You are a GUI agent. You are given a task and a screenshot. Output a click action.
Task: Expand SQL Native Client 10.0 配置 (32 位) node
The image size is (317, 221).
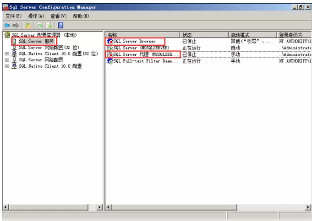tap(7, 54)
